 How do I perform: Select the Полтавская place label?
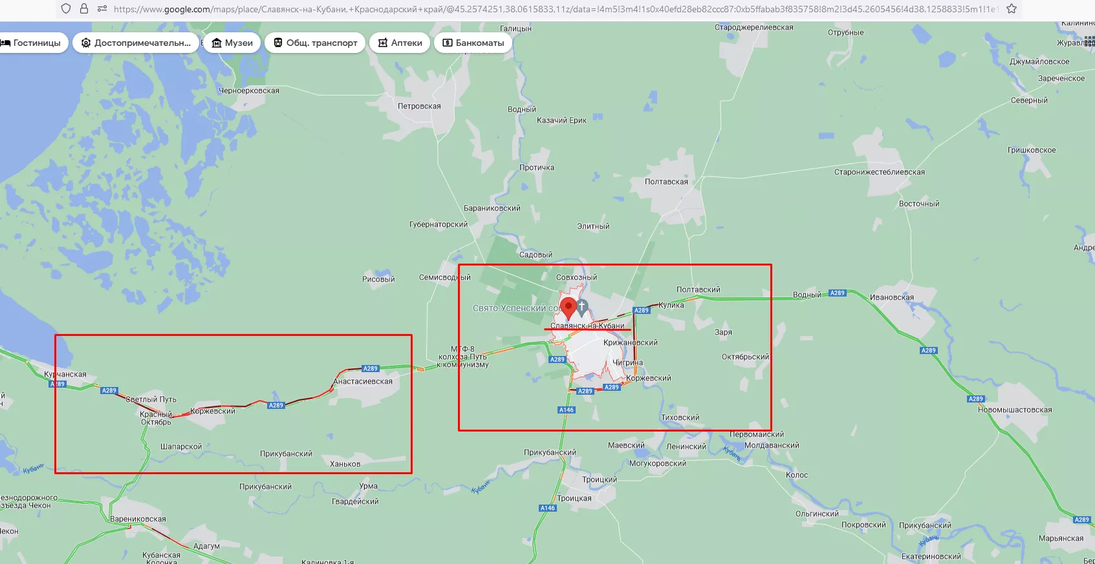click(666, 182)
